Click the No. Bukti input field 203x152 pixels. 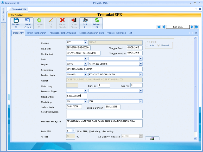tap(78, 48)
